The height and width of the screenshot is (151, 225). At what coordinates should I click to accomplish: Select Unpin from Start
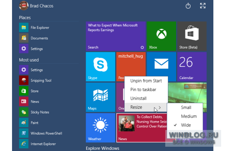click(146, 81)
